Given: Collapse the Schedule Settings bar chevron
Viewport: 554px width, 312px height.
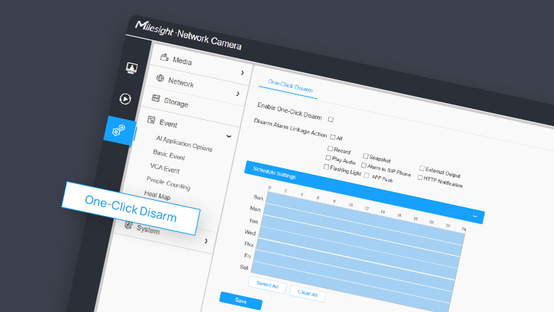Looking at the screenshot, I should 475,216.
